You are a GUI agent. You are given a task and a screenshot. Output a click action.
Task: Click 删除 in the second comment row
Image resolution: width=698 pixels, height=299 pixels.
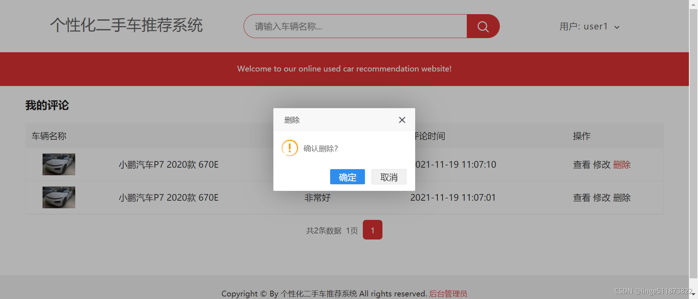click(x=622, y=198)
